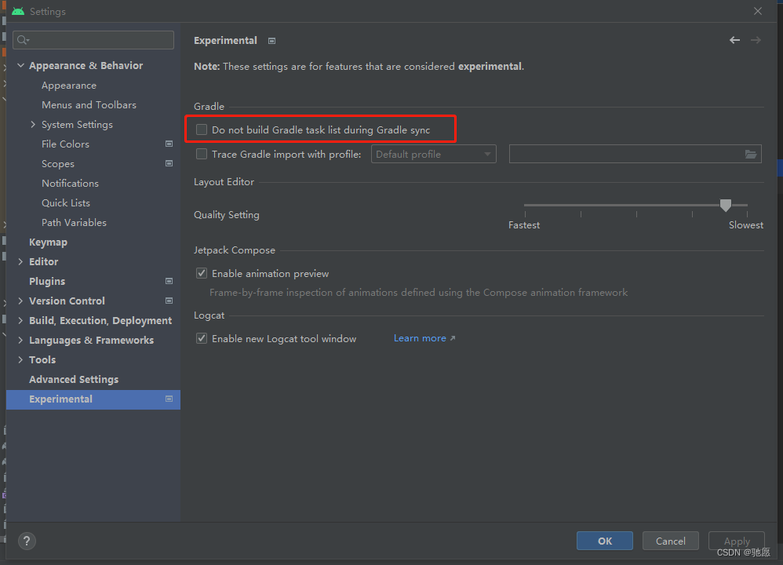The height and width of the screenshot is (565, 783).
Task: Open Path Variables settings
Action: 74,222
